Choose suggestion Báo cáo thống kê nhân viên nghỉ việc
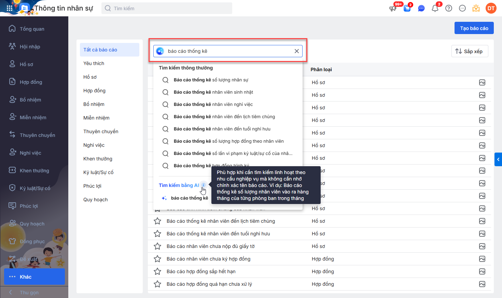The width and height of the screenshot is (502, 298). coord(228,104)
